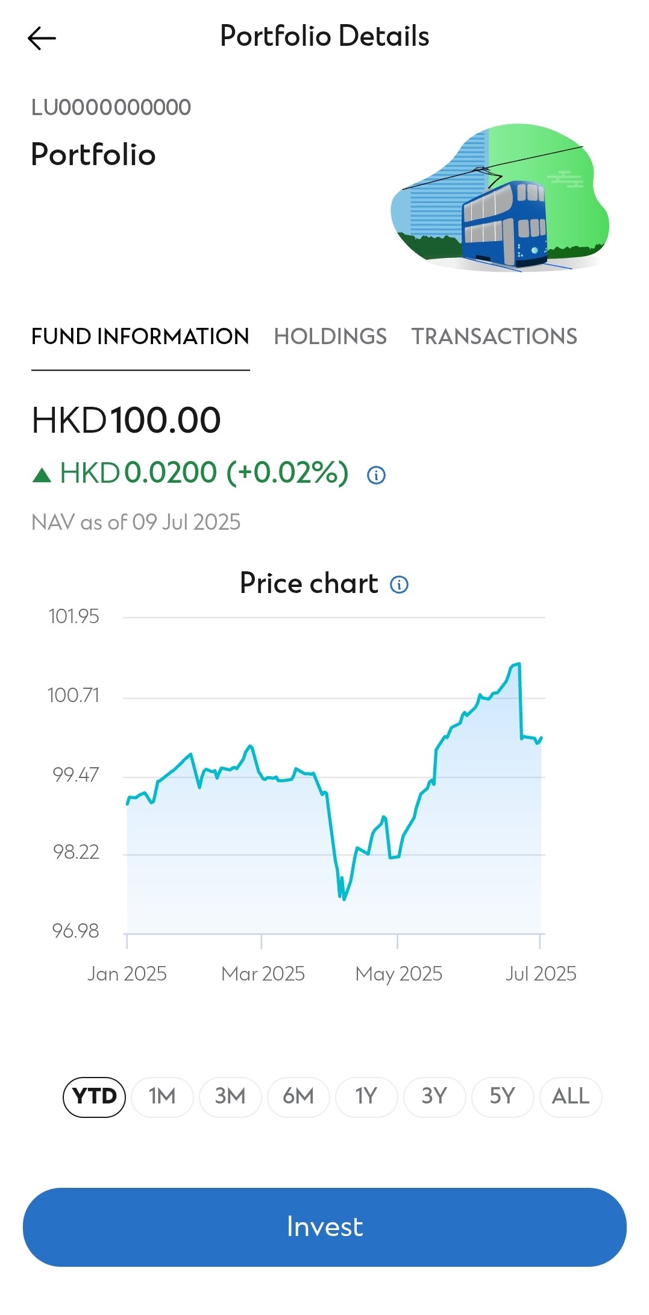Image resolution: width=649 pixels, height=1315 pixels.
Task: Open the TRANSACTIONS tab
Action: (494, 336)
